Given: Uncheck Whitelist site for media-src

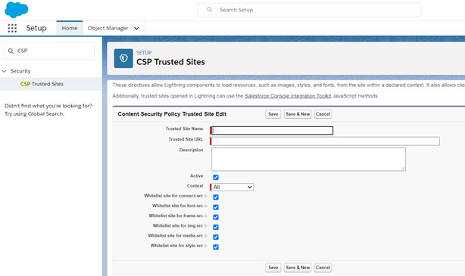Looking at the screenshot, I should (x=216, y=237).
